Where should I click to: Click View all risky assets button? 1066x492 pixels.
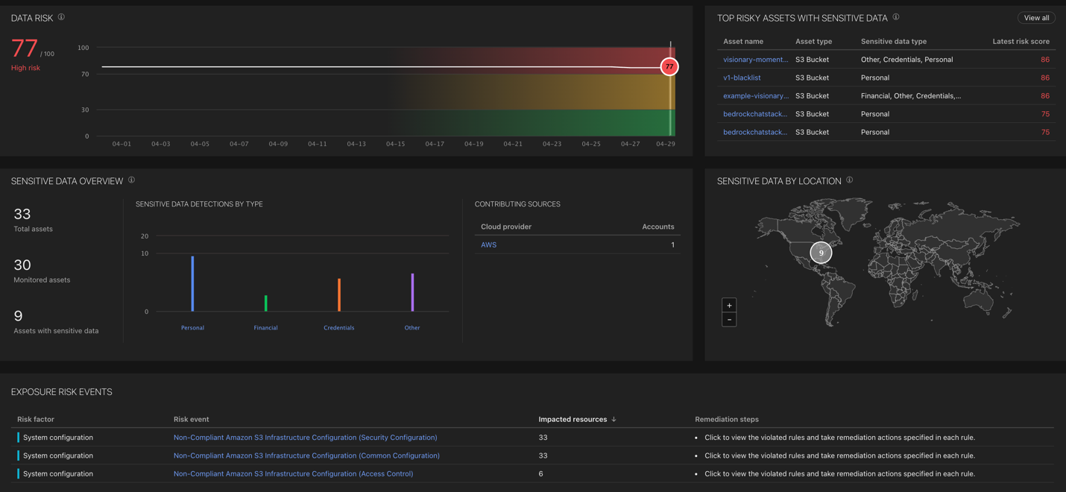point(1035,18)
